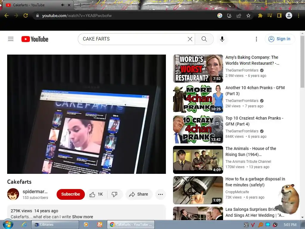Click the forward navigation arrow

[x=16, y=16]
